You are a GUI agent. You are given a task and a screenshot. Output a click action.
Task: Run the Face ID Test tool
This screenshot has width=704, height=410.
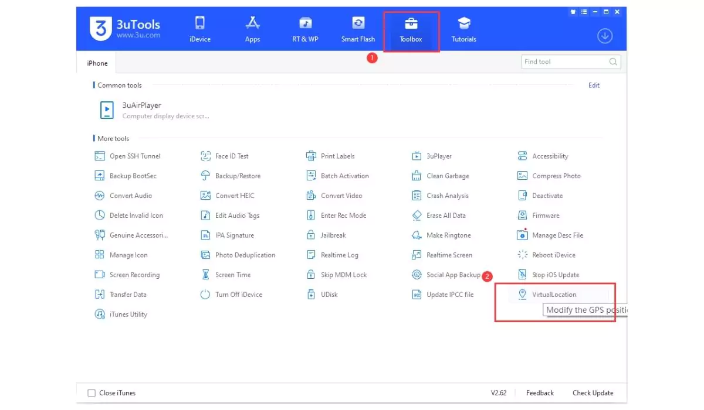(224, 156)
